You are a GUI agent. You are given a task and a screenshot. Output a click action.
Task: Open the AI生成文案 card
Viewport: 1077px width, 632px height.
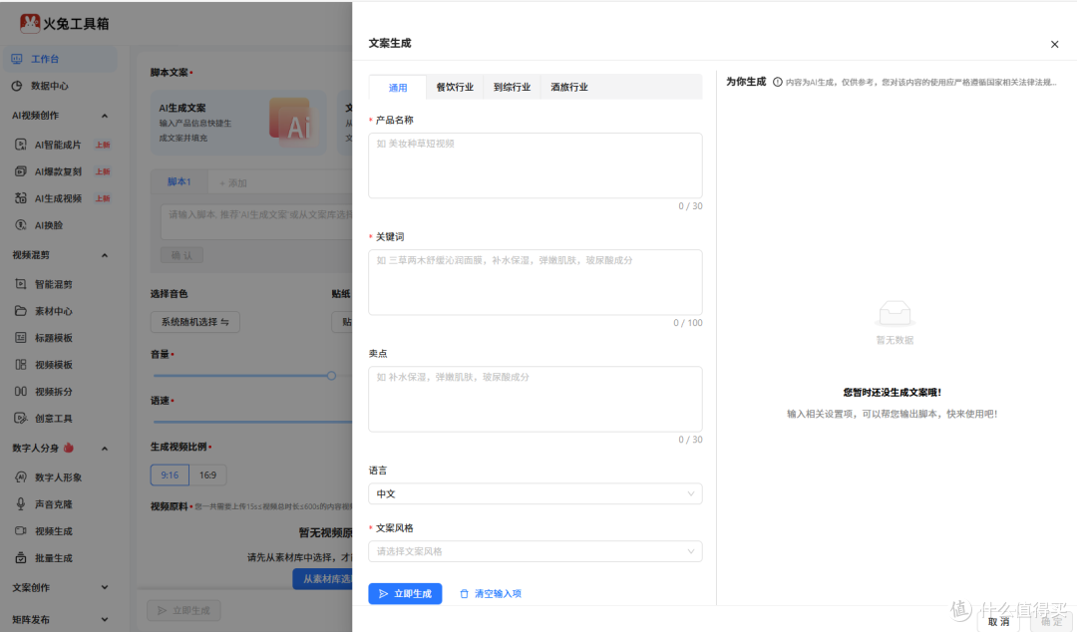click(x=238, y=123)
